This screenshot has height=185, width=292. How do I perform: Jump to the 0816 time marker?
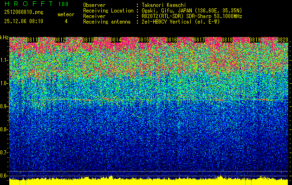[171, 40]
